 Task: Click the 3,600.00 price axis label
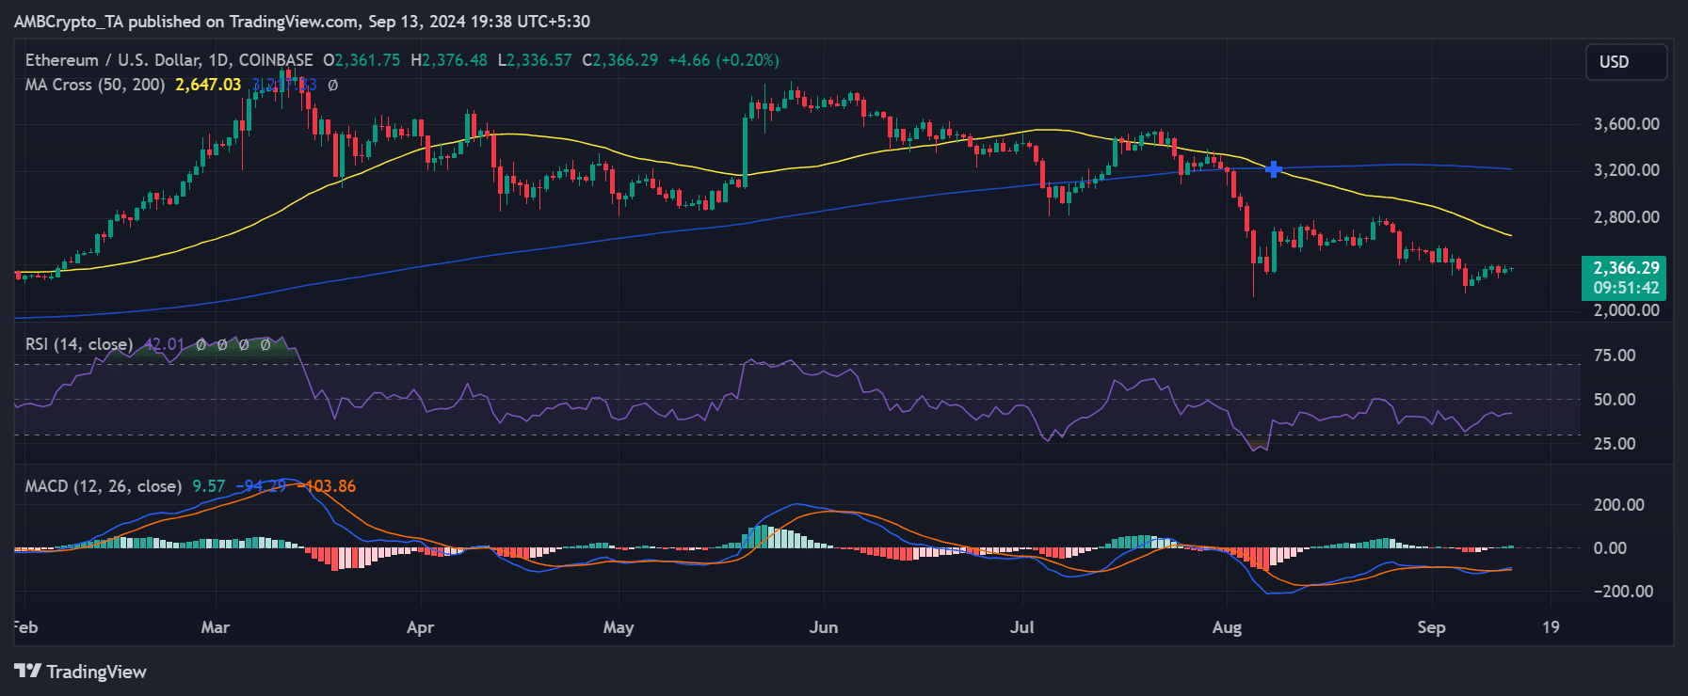(x=1626, y=124)
